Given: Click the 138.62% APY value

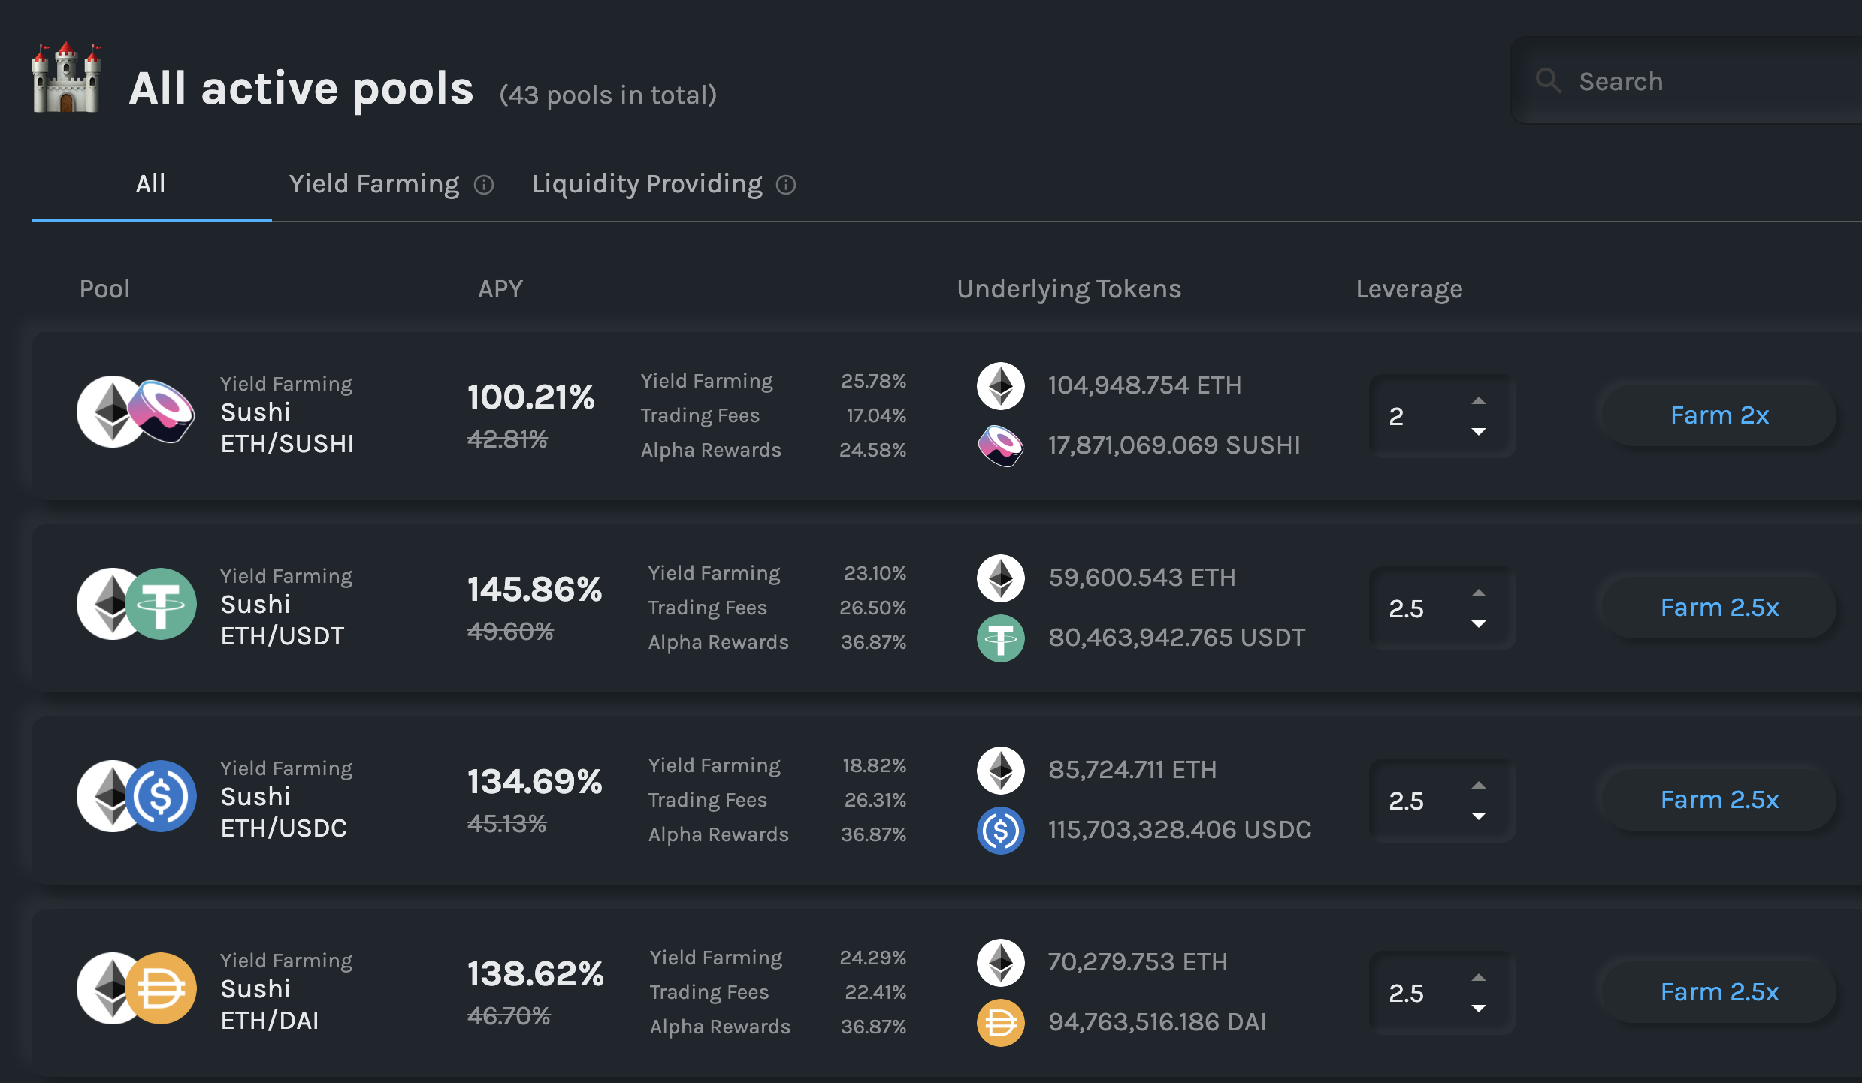Looking at the screenshot, I should click(x=535, y=973).
